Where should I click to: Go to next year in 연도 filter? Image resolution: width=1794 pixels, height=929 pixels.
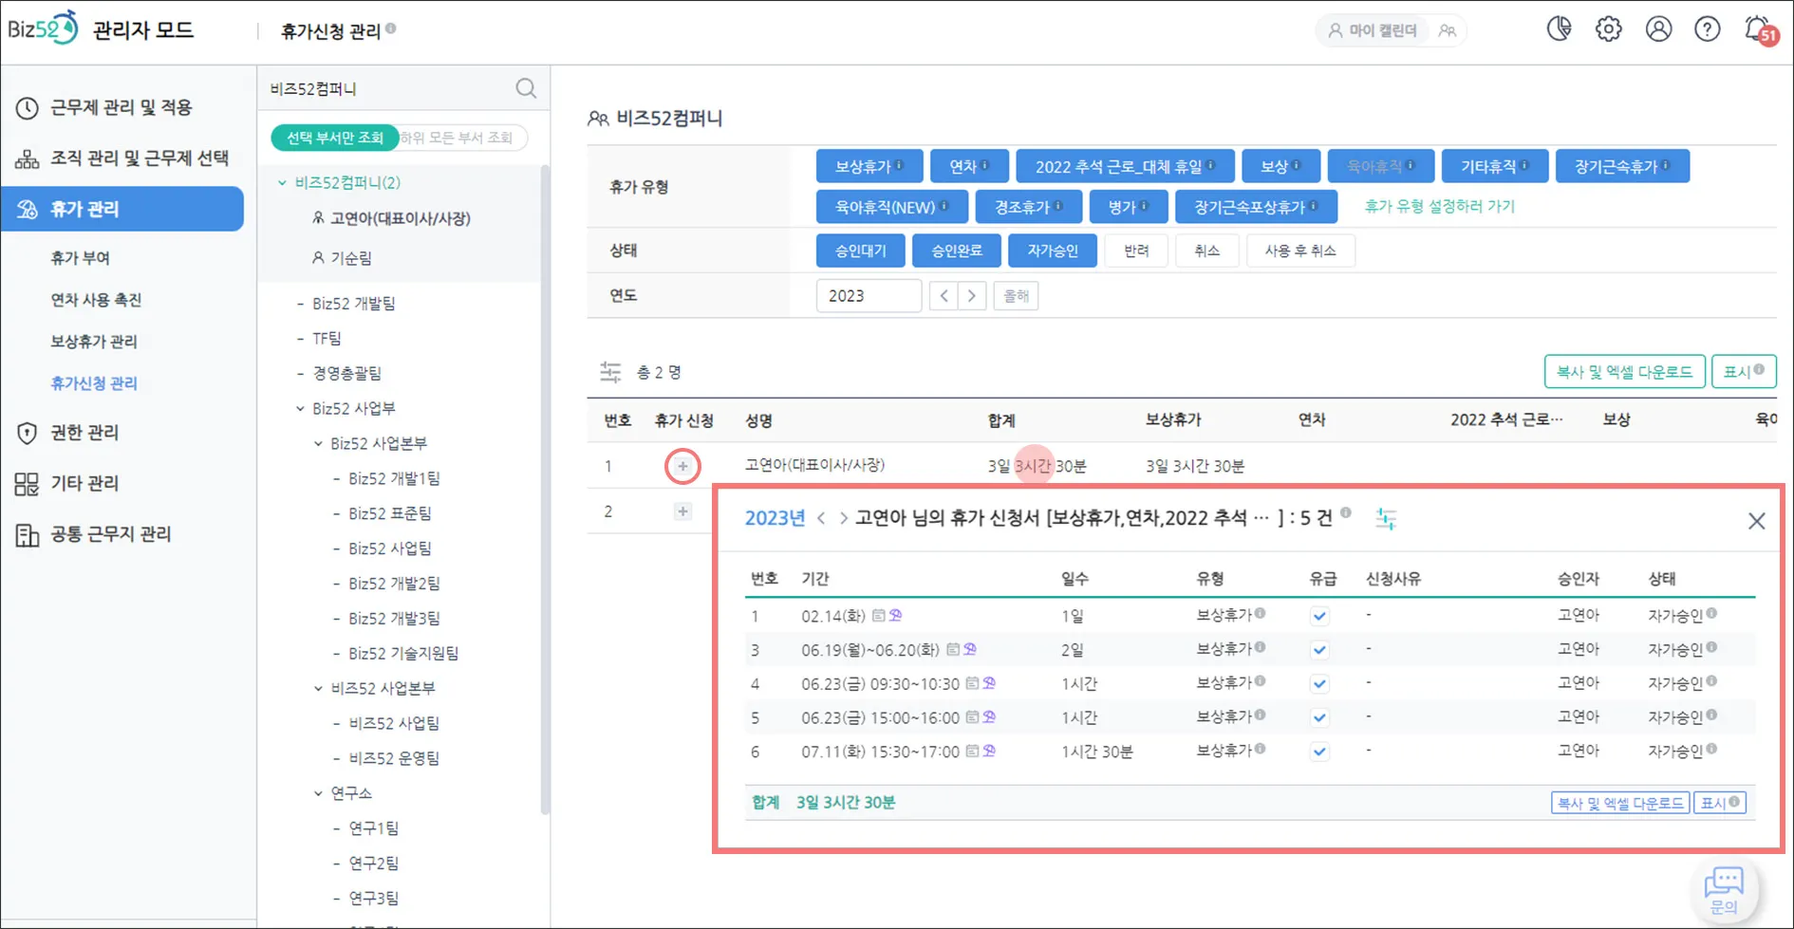click(972, 296)
